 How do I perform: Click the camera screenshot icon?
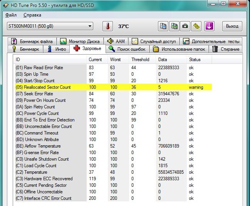(185, 26)
